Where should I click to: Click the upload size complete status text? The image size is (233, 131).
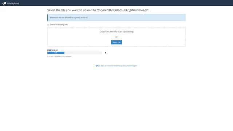click(x=59, y=56)
